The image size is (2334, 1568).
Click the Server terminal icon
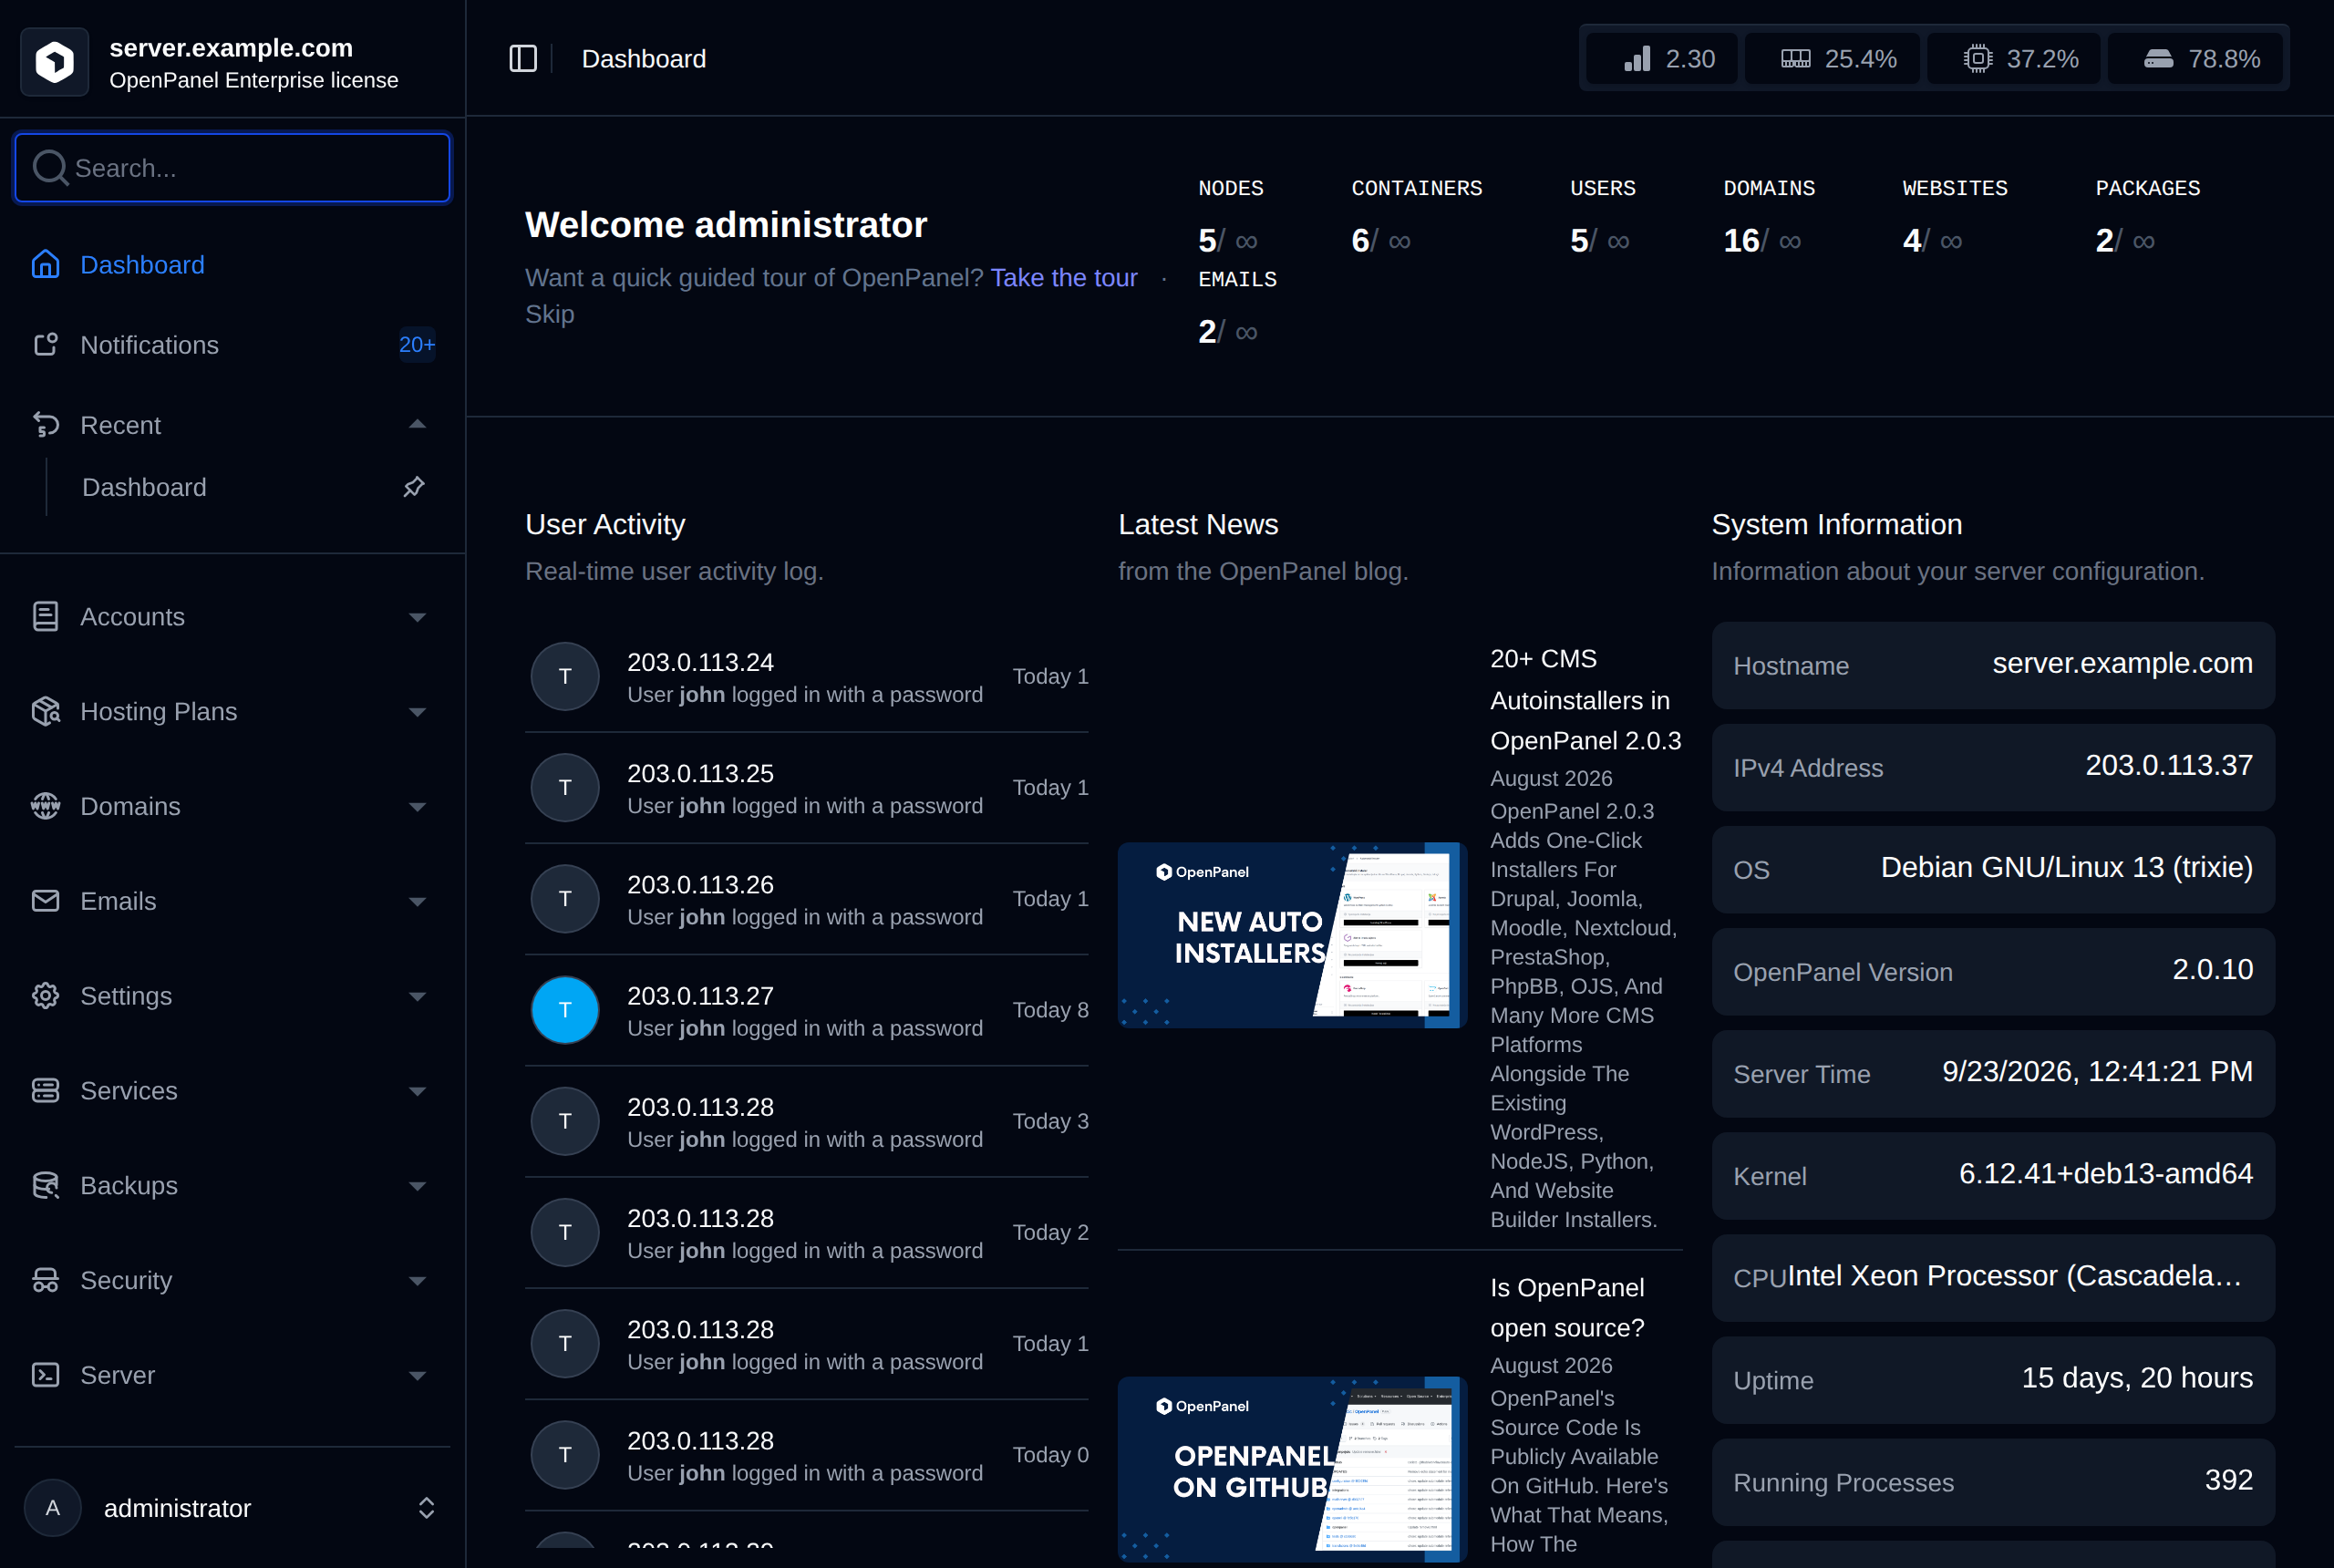tap(45, 1375)
